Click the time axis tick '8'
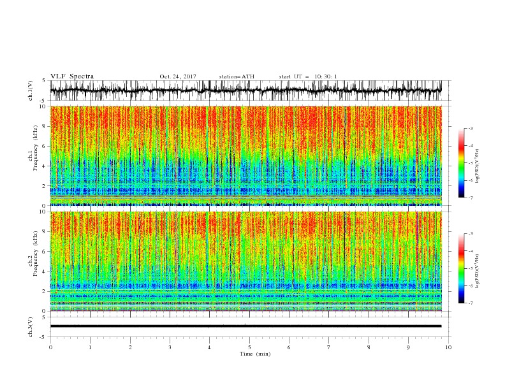Image resolution: width=505 pixels, height=390 pixels. (x=369, y=347)
